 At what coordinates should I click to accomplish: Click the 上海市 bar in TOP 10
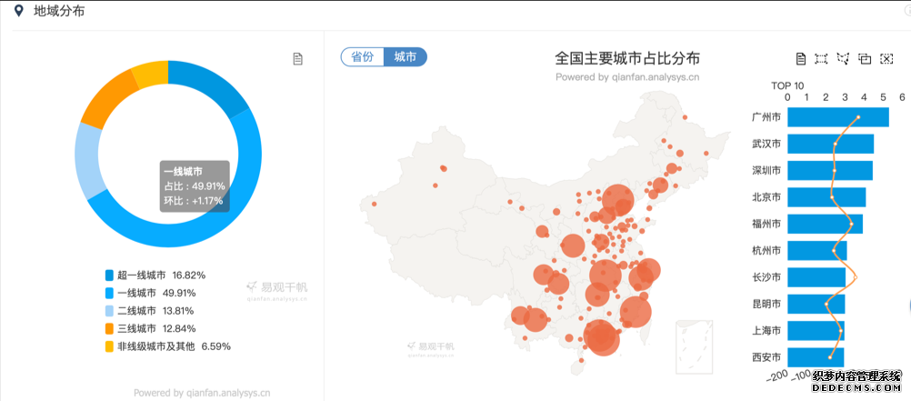(816, 331)
